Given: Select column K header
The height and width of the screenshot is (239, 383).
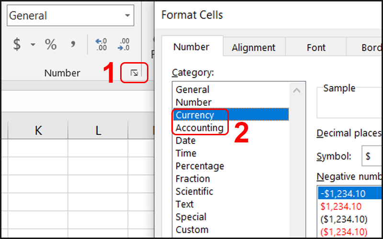Looking at the screenshot, I should pos(38,130).
